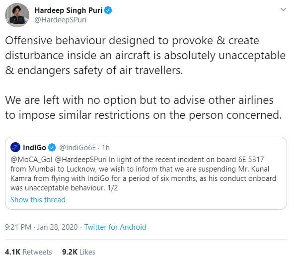Screen dimensions: 294x260
Task: Open the @HardeepSPuri handle link
Action: coord(61,20)
